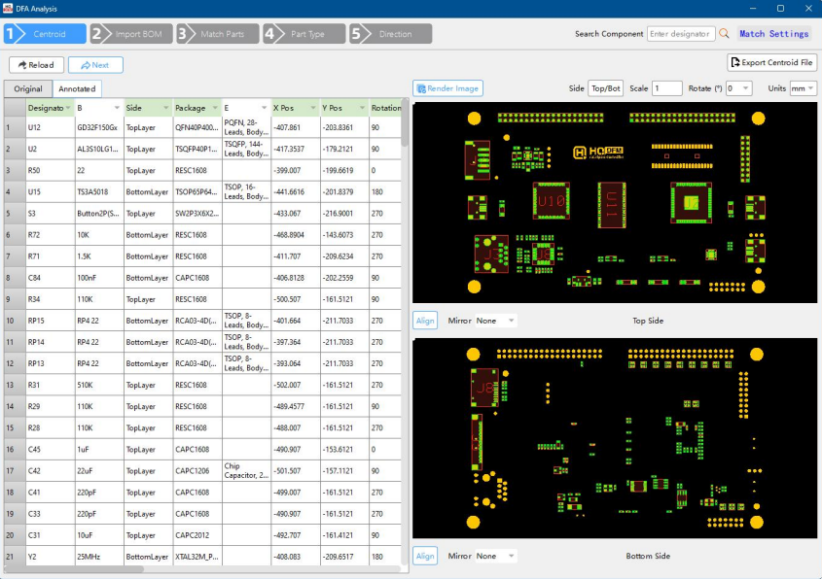Click the Scale input field
This screenshot has width=822, height=579.
pyautogui.click(x=666, y=88)
